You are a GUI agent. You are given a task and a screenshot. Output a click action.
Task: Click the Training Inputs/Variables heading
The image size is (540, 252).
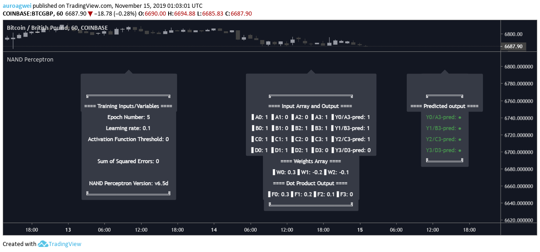(x=128, y=106)
